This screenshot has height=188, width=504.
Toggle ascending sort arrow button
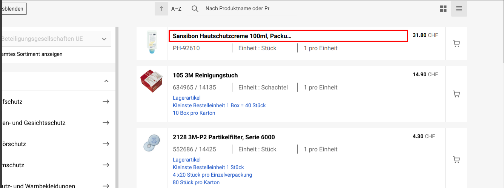pyautogui.click(x=161, y=9)
